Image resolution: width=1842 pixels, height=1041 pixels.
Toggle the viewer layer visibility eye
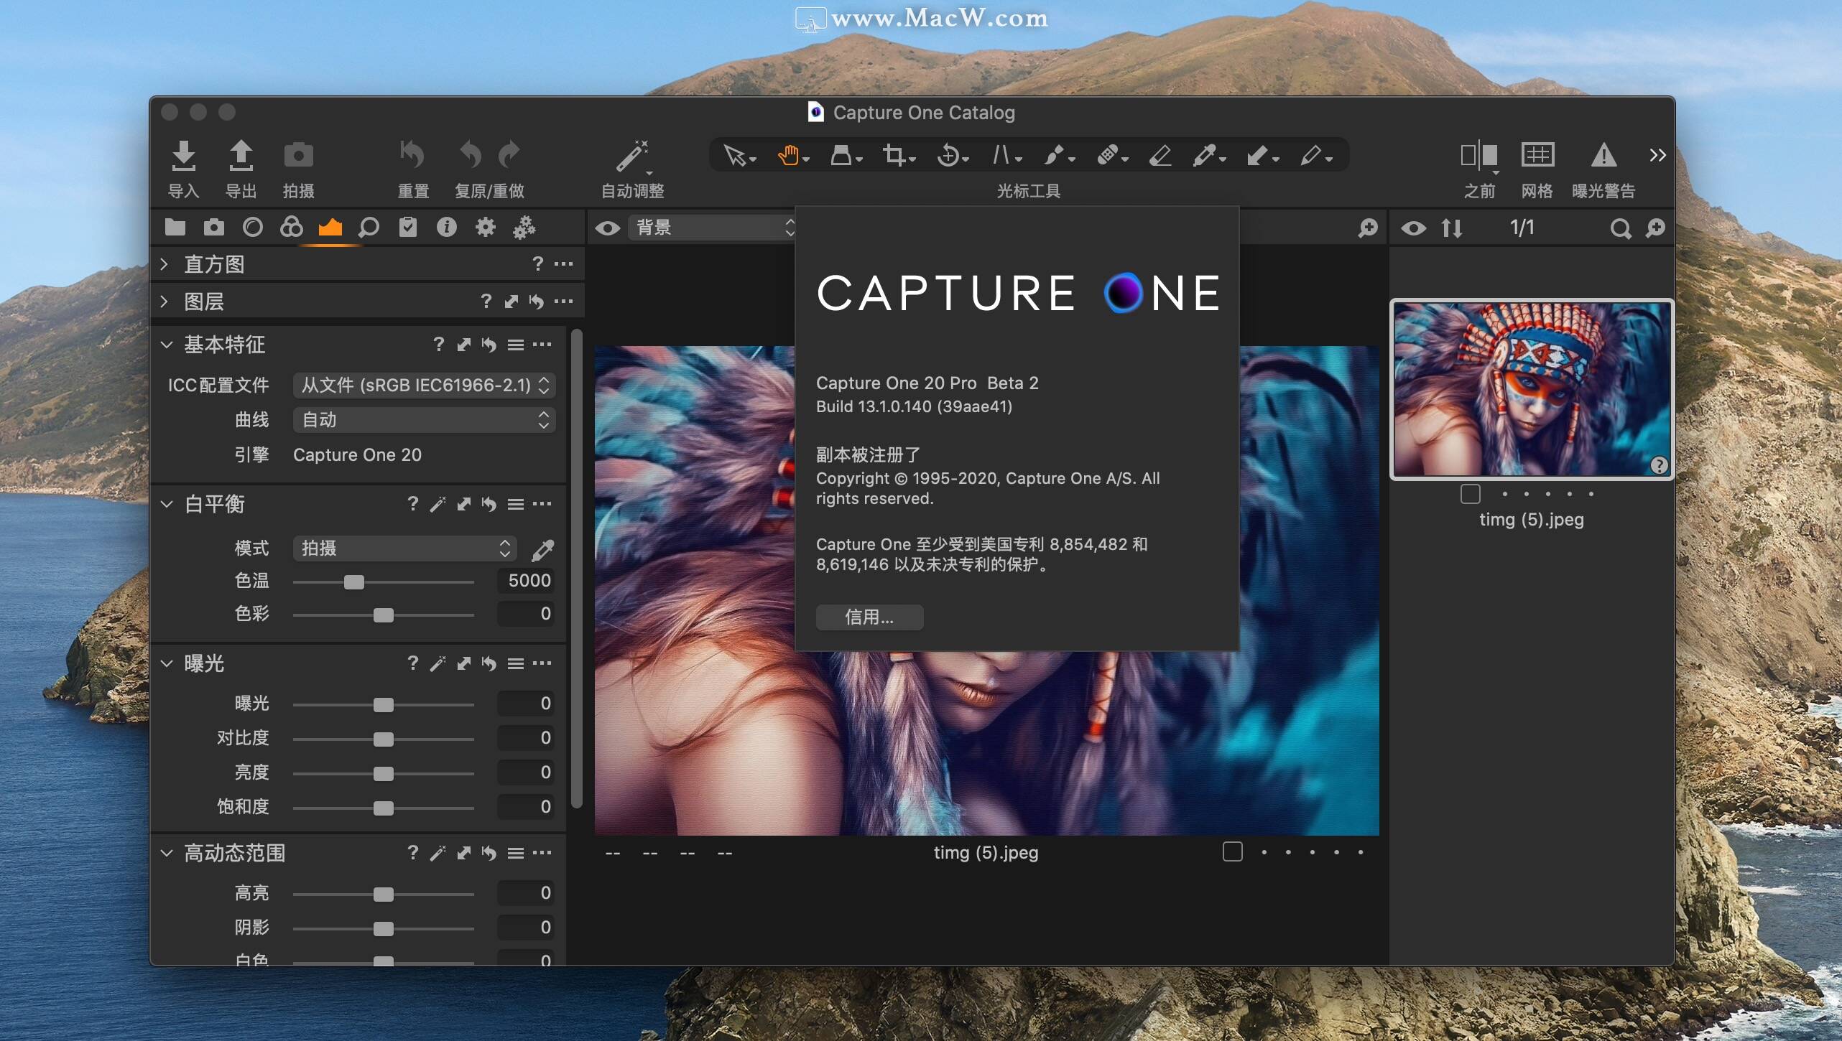[607, 228]
